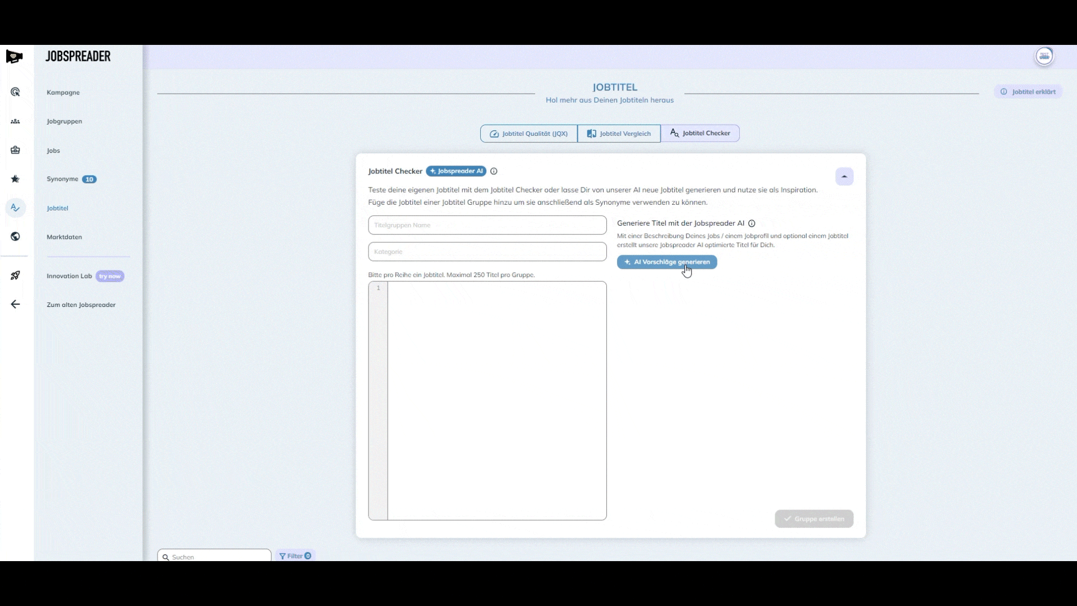Screen dimensions: 1077x606
Task: Open Marktdaten menu item
Action: pos(65,237)
